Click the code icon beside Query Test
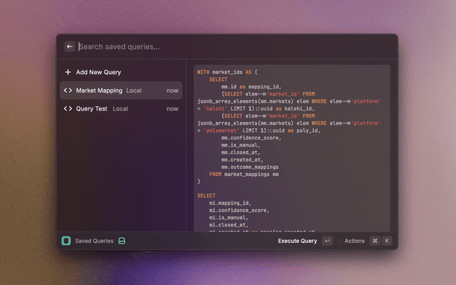 68,109
